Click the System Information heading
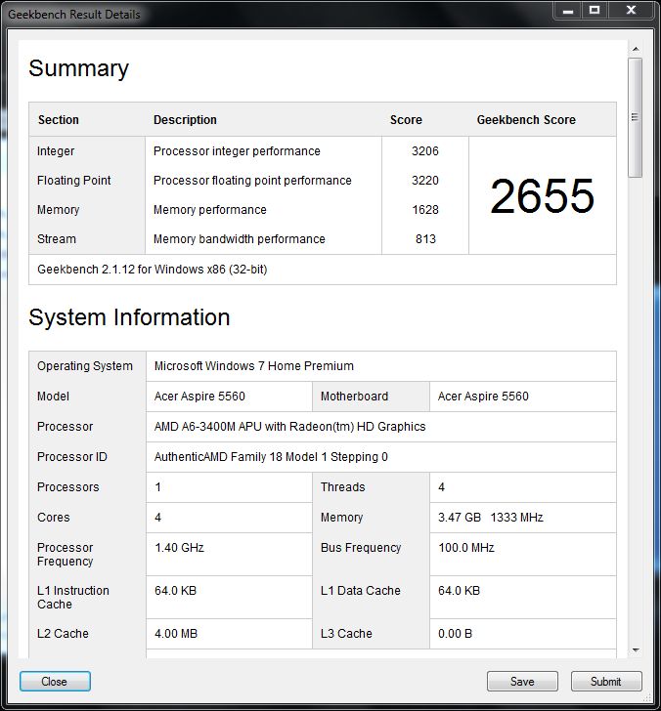Screen dimensions: 661x711 [x=129, y=317]
